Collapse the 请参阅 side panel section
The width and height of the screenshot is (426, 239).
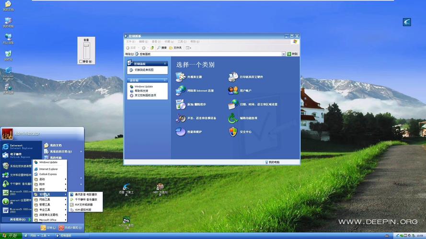point(165,80)
